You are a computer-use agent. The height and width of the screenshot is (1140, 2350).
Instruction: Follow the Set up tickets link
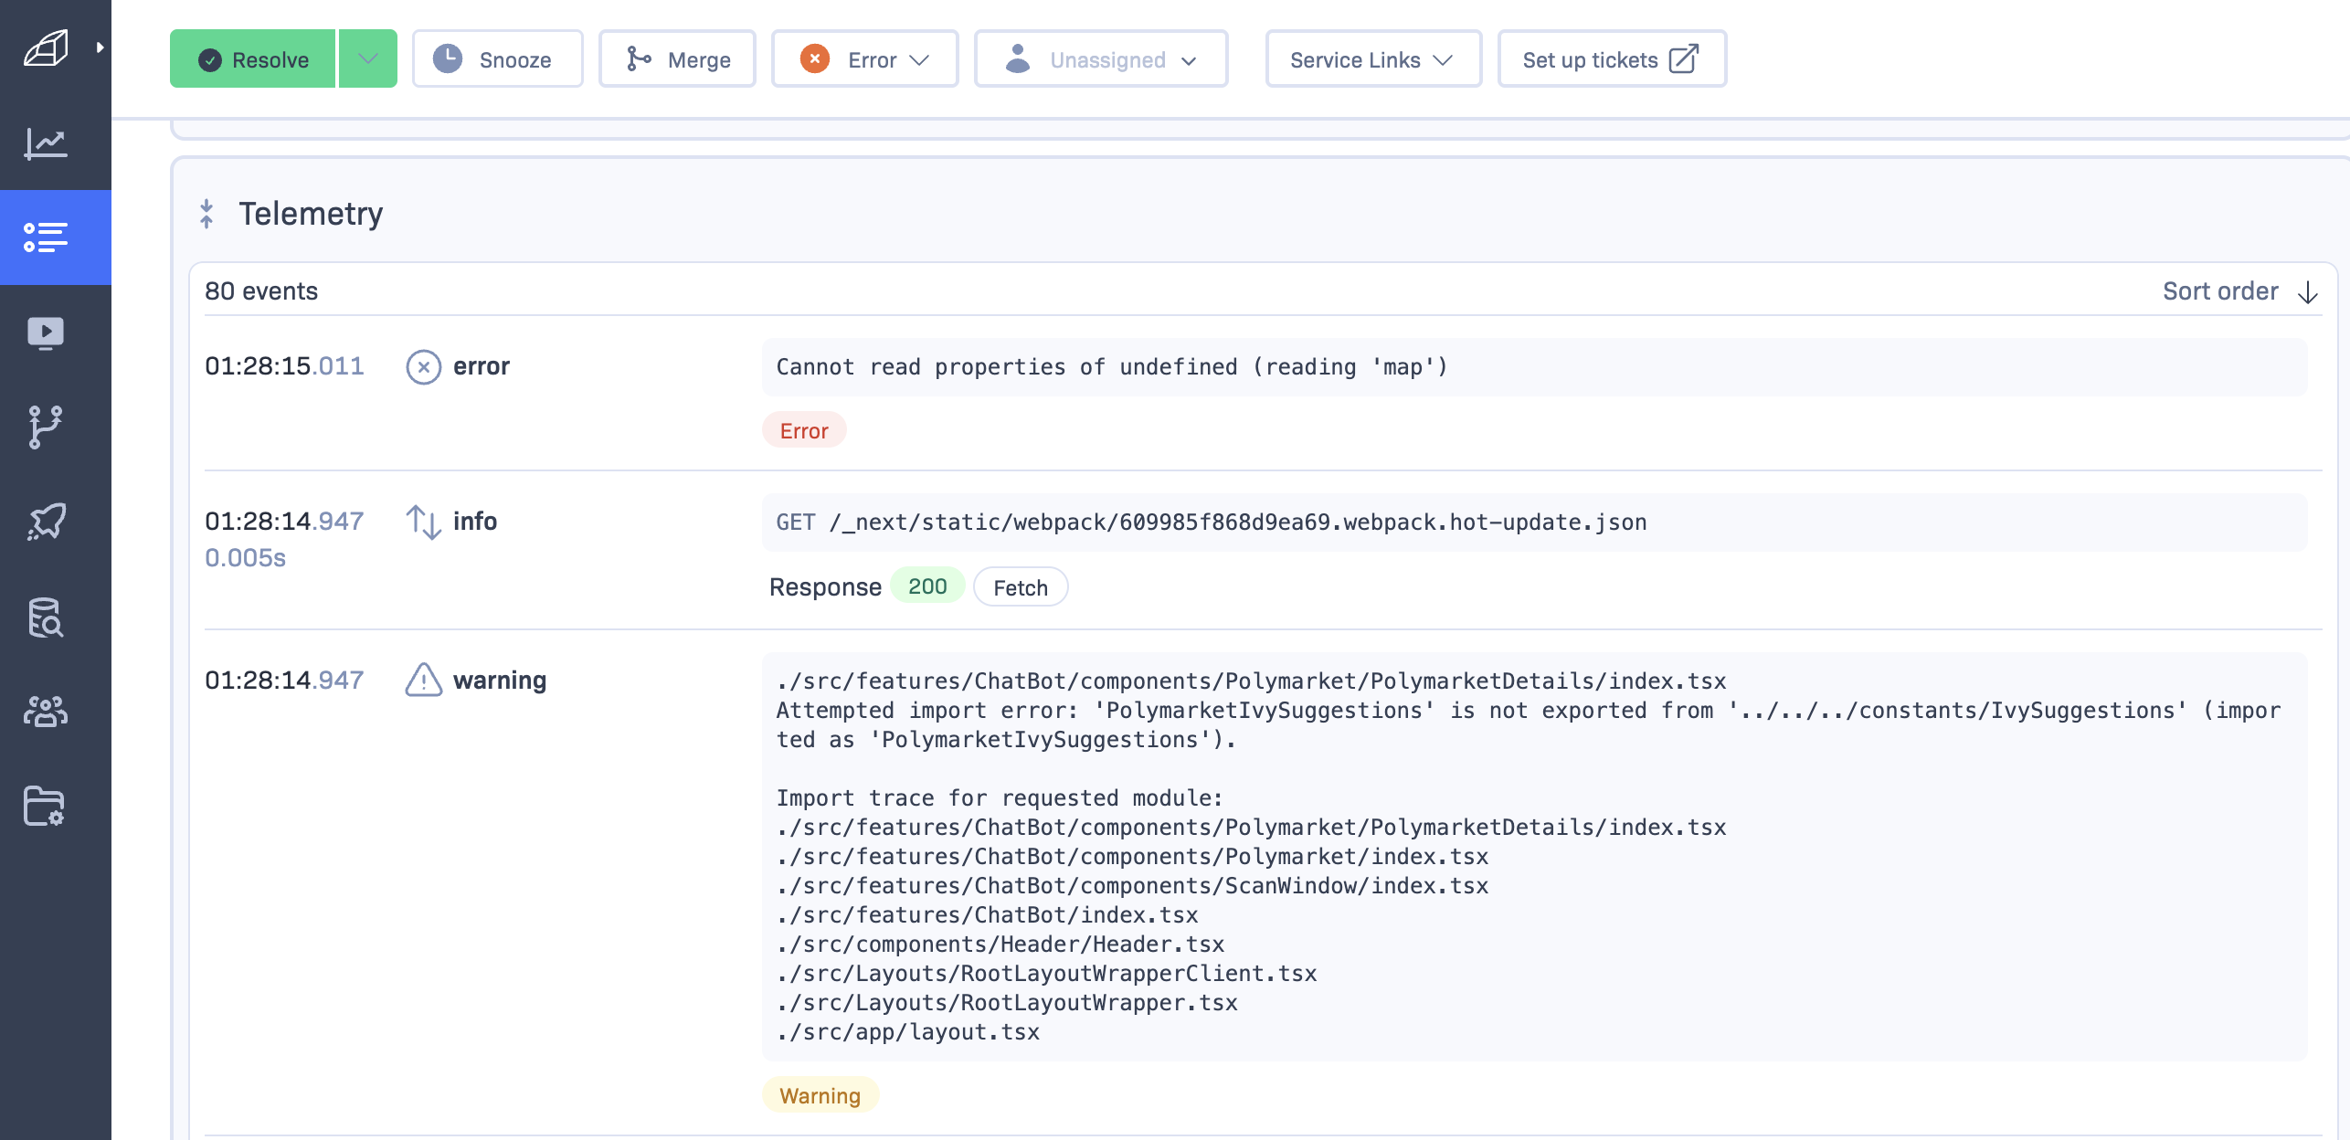pyautogui.click(x=1611, y=59)
